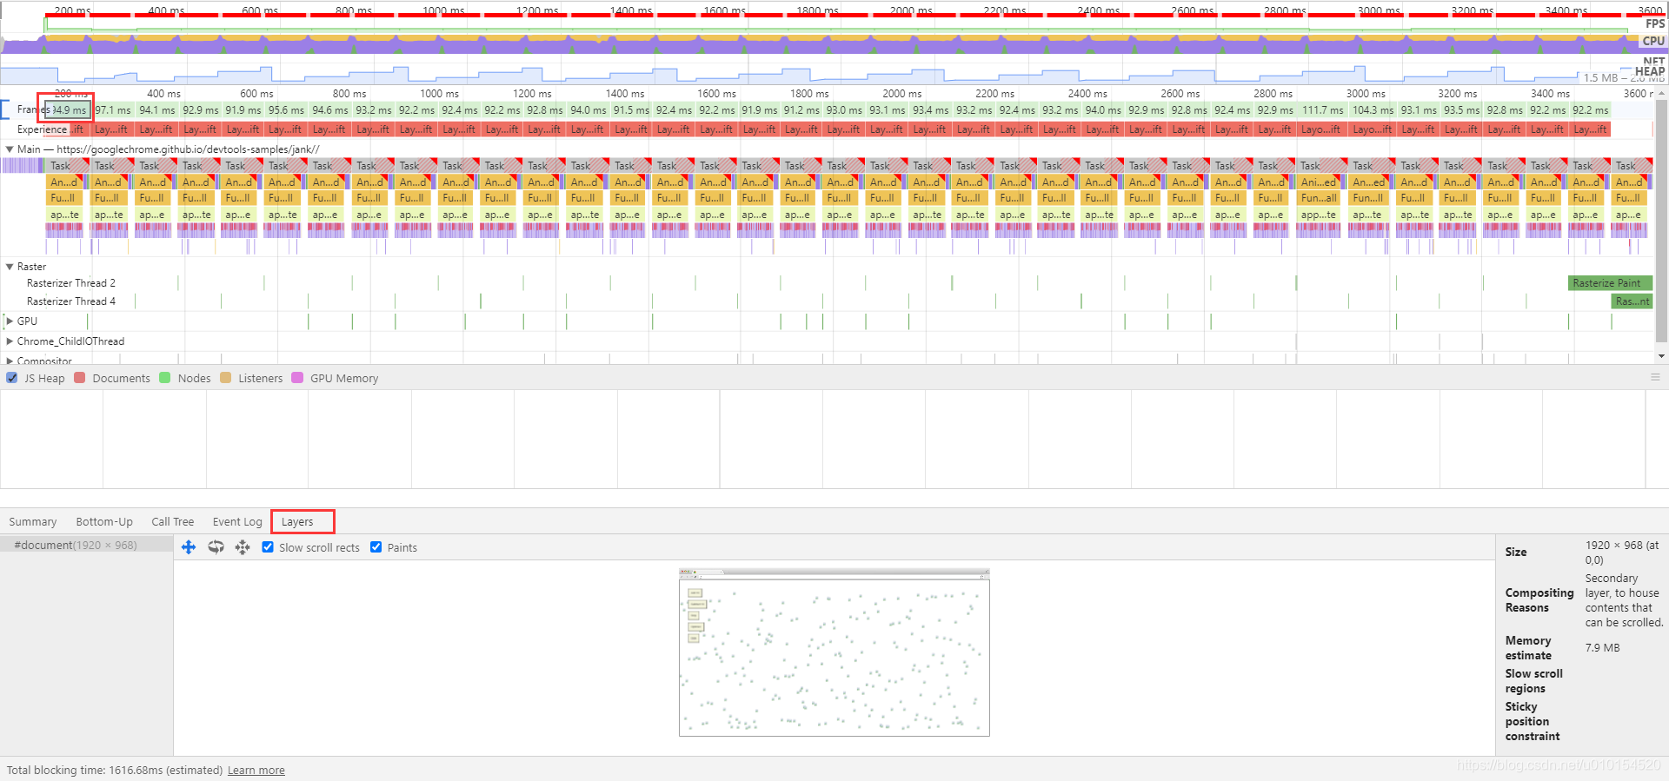Switch to the Call Tree tab

172,521
